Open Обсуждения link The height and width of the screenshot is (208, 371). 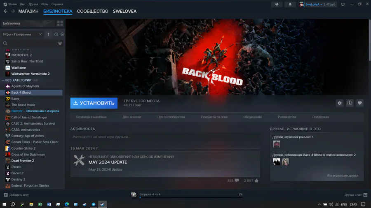point(252,117)
